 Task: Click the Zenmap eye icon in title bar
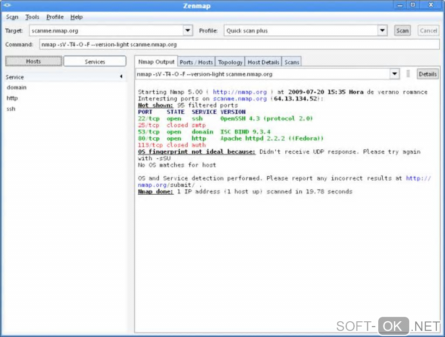(7, 5)
